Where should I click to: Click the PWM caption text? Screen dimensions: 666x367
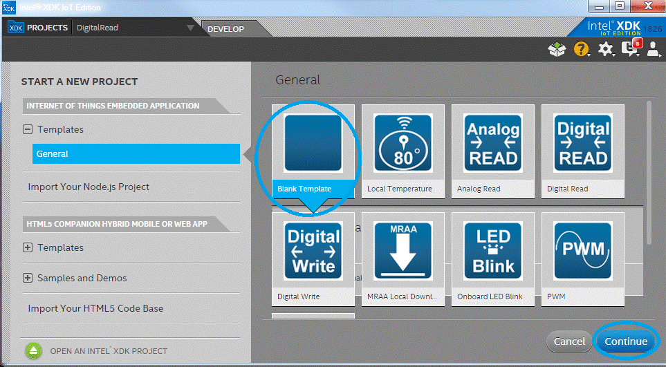556,297
